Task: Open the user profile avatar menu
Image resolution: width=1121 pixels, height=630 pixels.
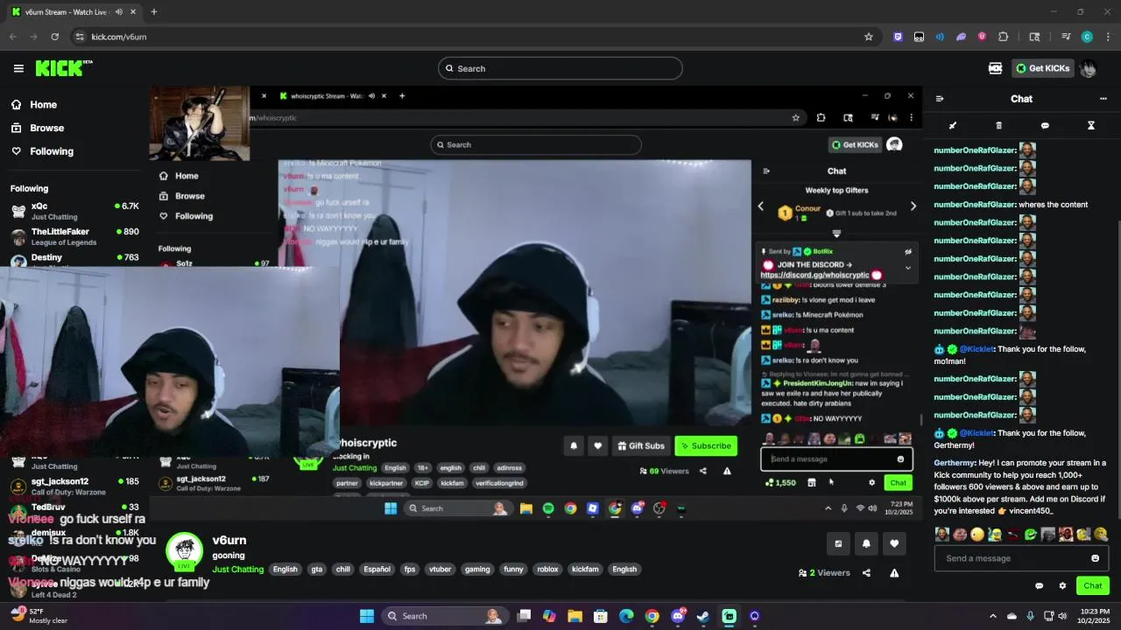Action: point(1089,68)
